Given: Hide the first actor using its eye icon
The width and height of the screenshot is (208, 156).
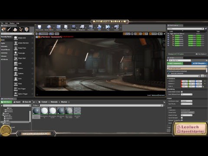Looking at the screenshot, I should click(x=168, y=36).
